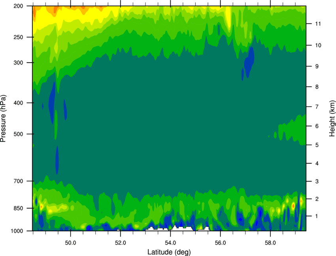Click the 8 km height label

[x=317, y=87]
